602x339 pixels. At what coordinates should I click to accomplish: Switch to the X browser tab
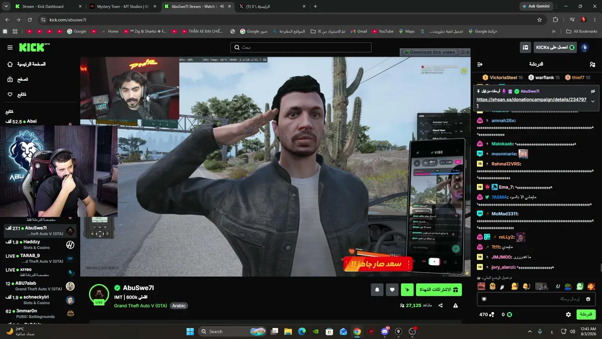(273, 7)
